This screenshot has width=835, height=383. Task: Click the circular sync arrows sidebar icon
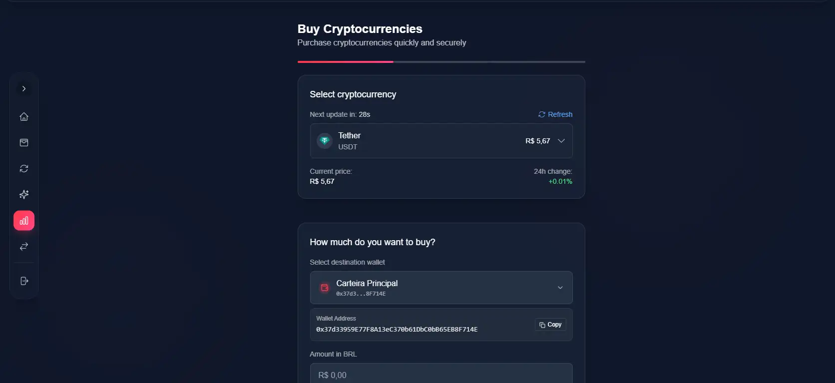(24, 169)
